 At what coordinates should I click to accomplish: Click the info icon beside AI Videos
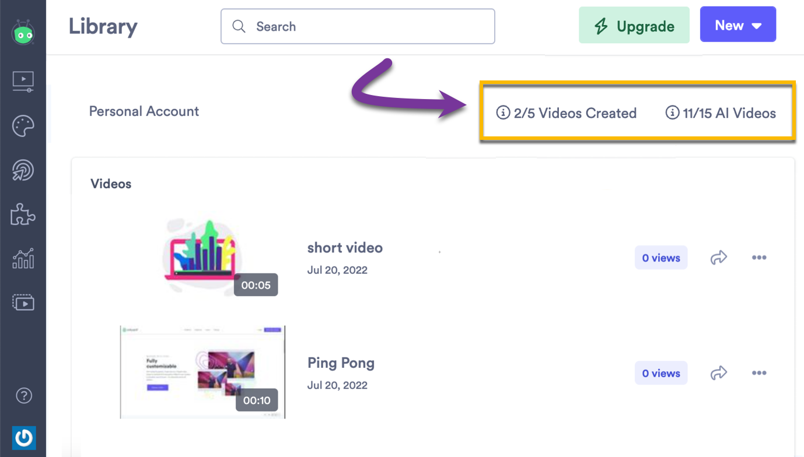pyautogui.click(x=671, y=113)
